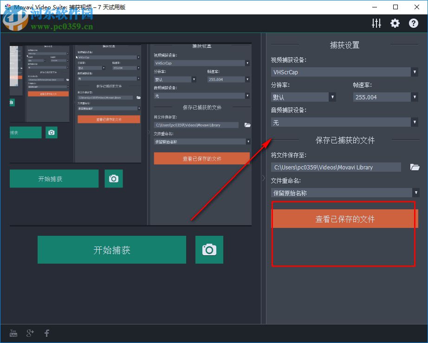428x343 pixels.
Task: Click the Help question mark icon
Action: click(413, 23)
